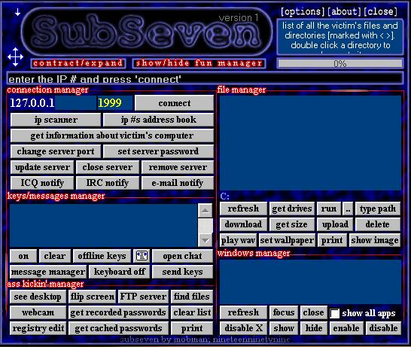Click the window icon beside offline keys
The width and height of the screenshot is (411, 347).
click(142, 256)
